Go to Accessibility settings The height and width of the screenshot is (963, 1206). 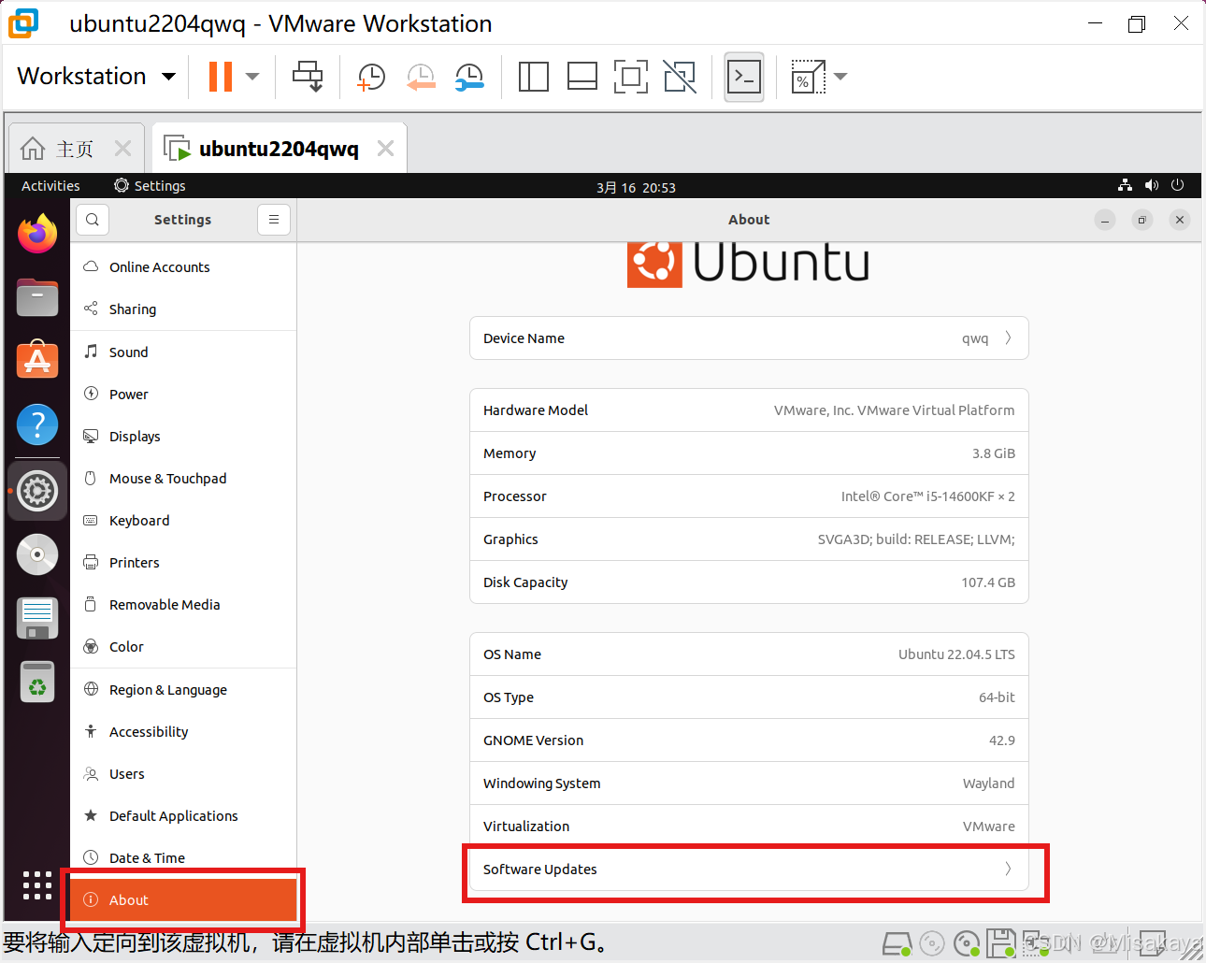tap(183, 732)
